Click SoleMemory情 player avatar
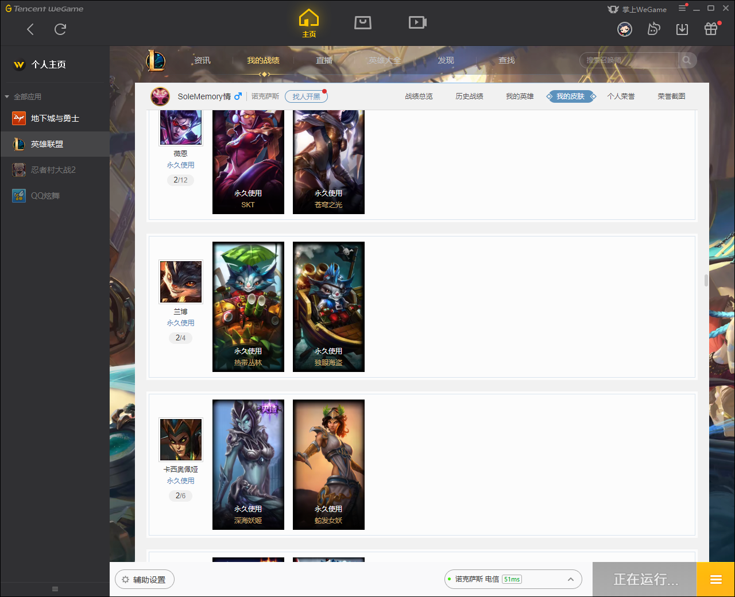The image size is (735, 597). pos(160,96)
